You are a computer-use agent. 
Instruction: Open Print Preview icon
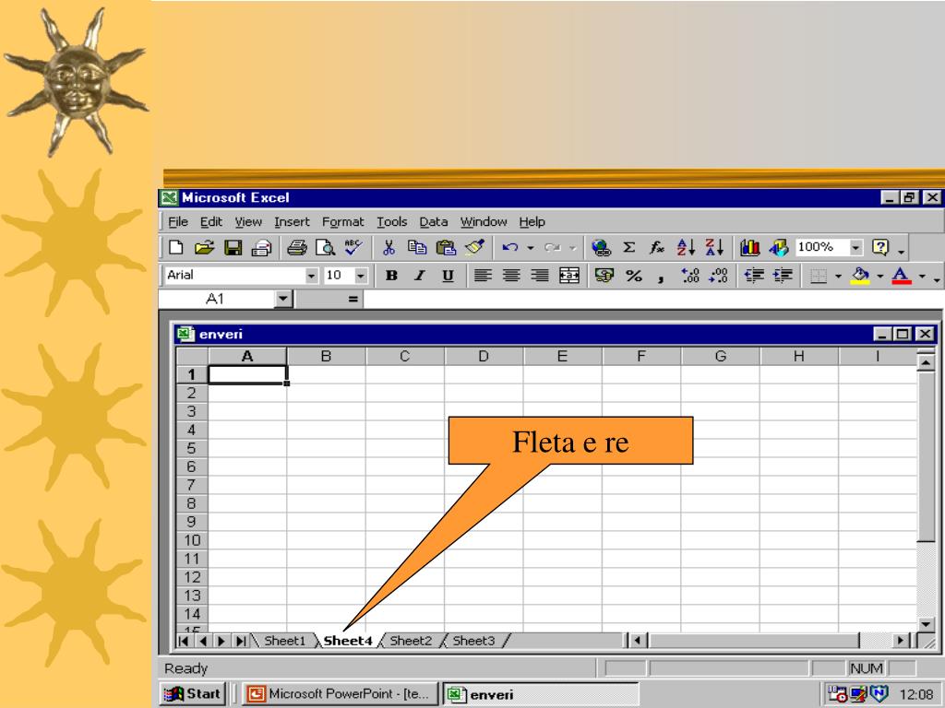pos(326,247)
